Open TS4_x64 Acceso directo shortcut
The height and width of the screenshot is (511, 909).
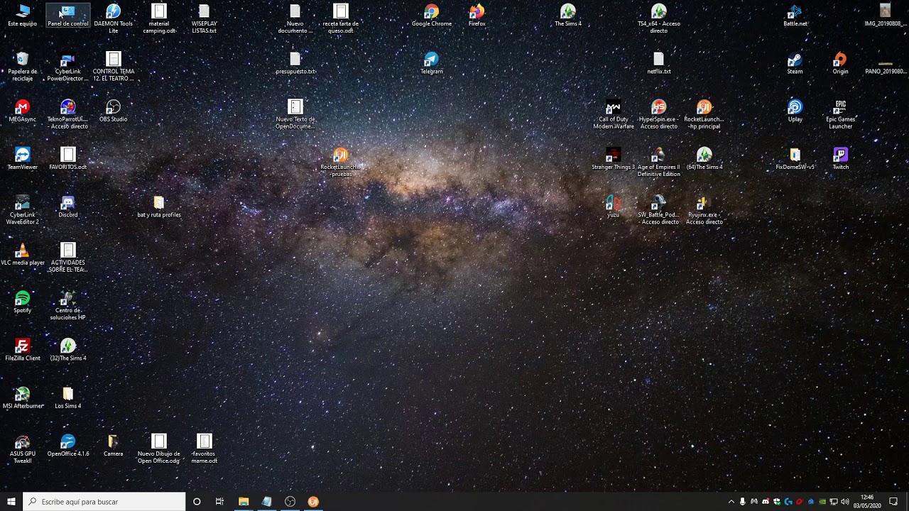point(659,18)
